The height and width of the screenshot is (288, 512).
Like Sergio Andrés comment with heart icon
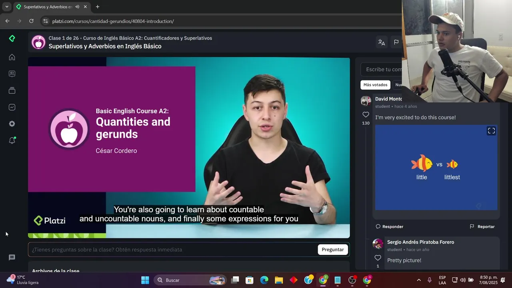378,258
